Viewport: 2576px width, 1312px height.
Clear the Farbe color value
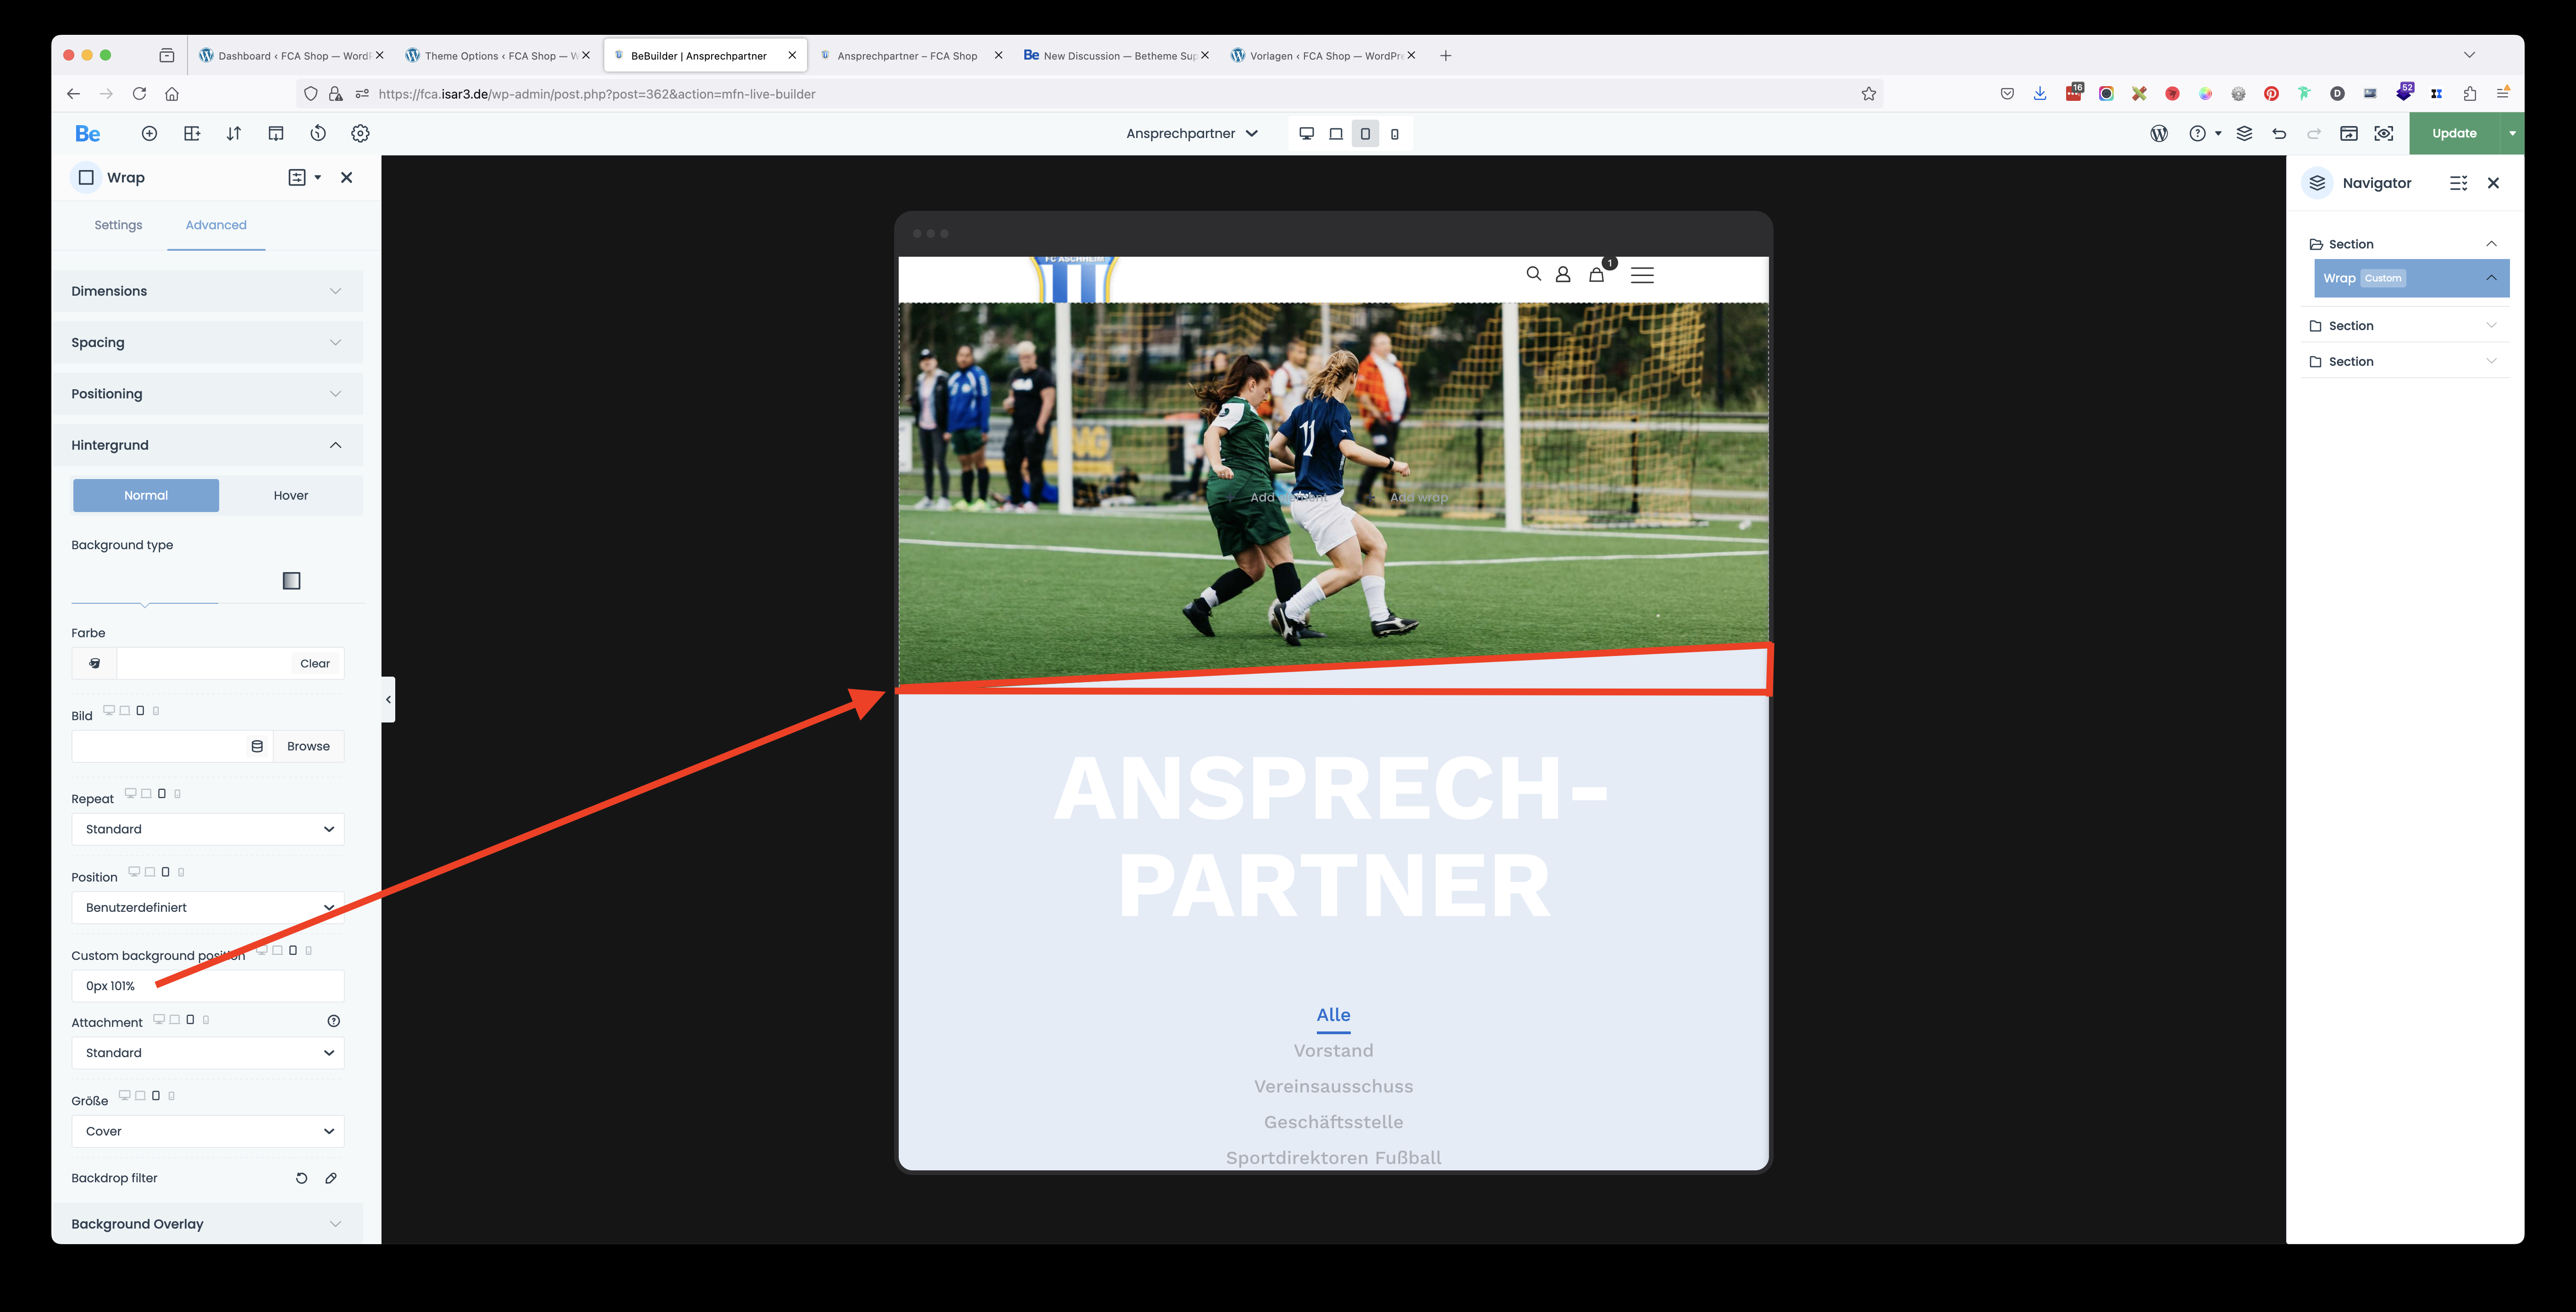tap(315, 664)
